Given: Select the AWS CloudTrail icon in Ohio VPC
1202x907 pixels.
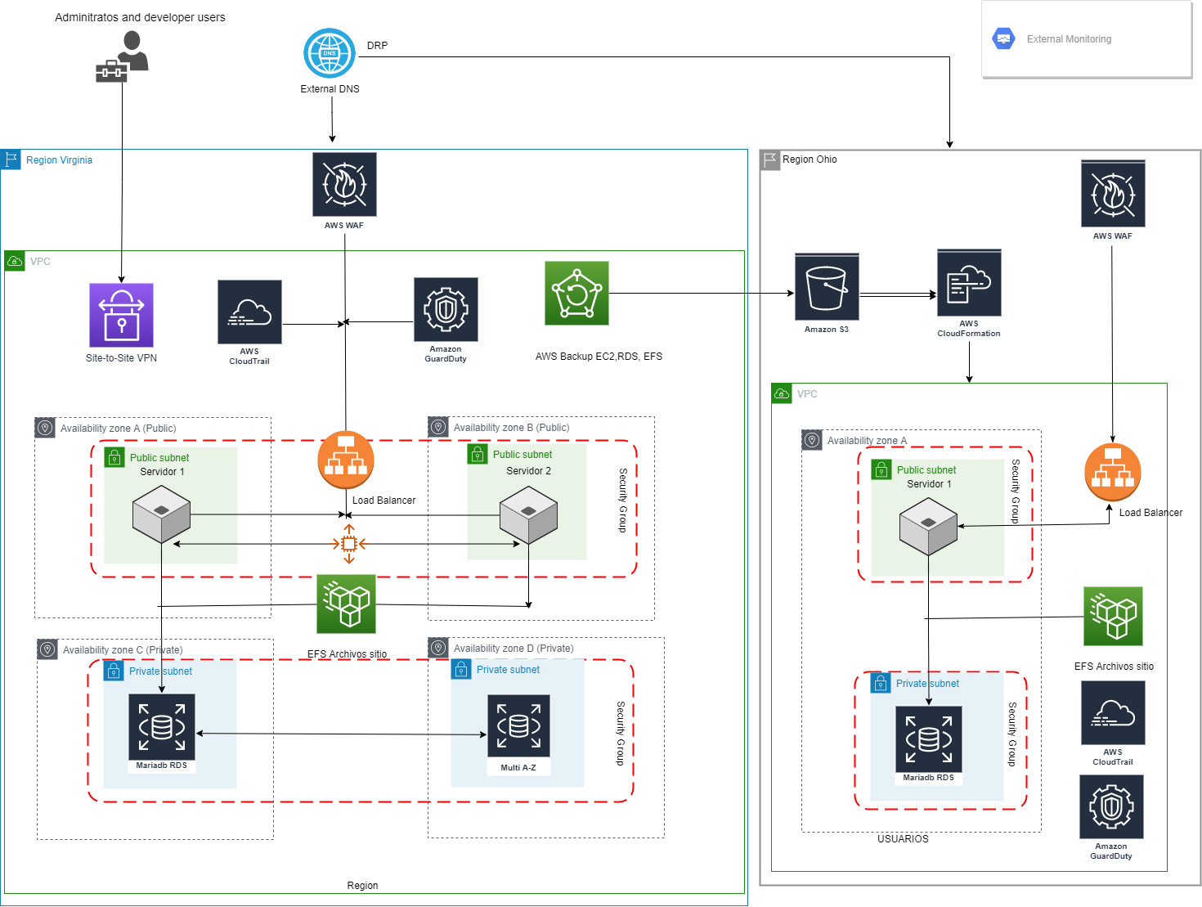Looking at the screenshot, I should click(x=1113, y=713).
